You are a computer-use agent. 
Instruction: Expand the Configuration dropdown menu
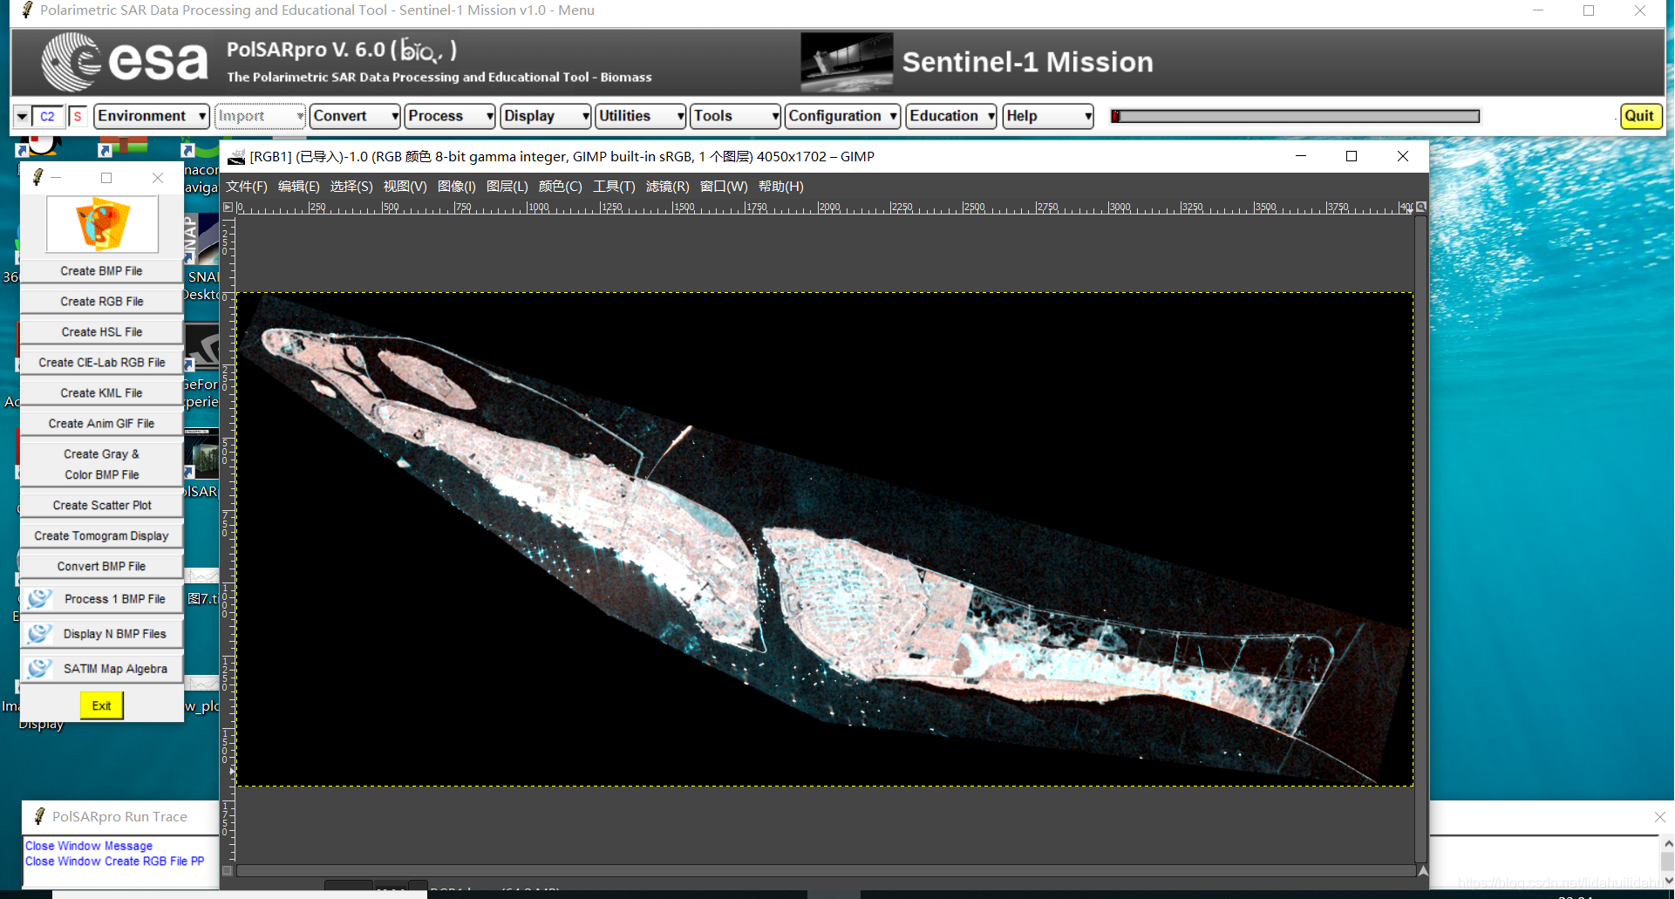(x=842, y=116)
